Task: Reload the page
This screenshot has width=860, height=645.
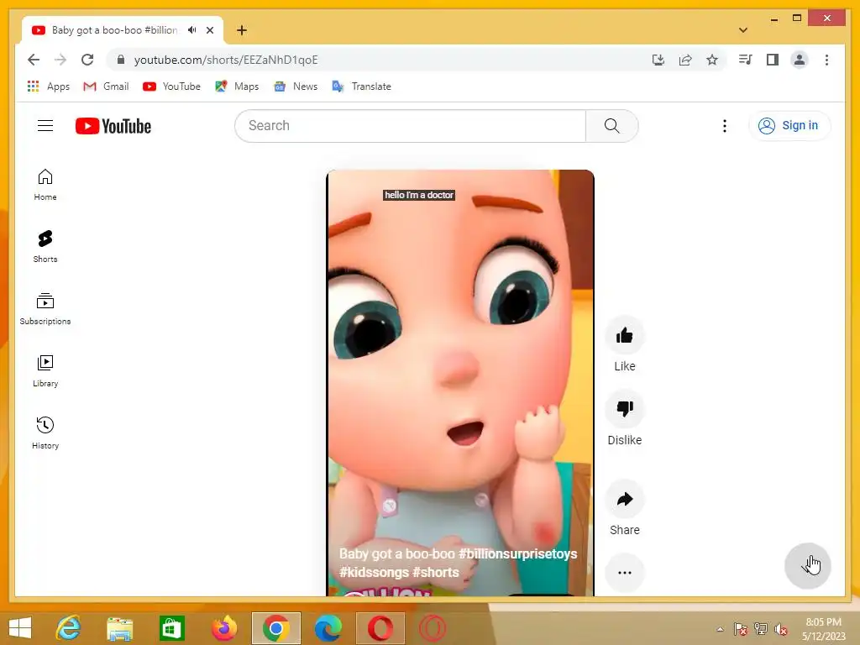Action: [87, 60]
